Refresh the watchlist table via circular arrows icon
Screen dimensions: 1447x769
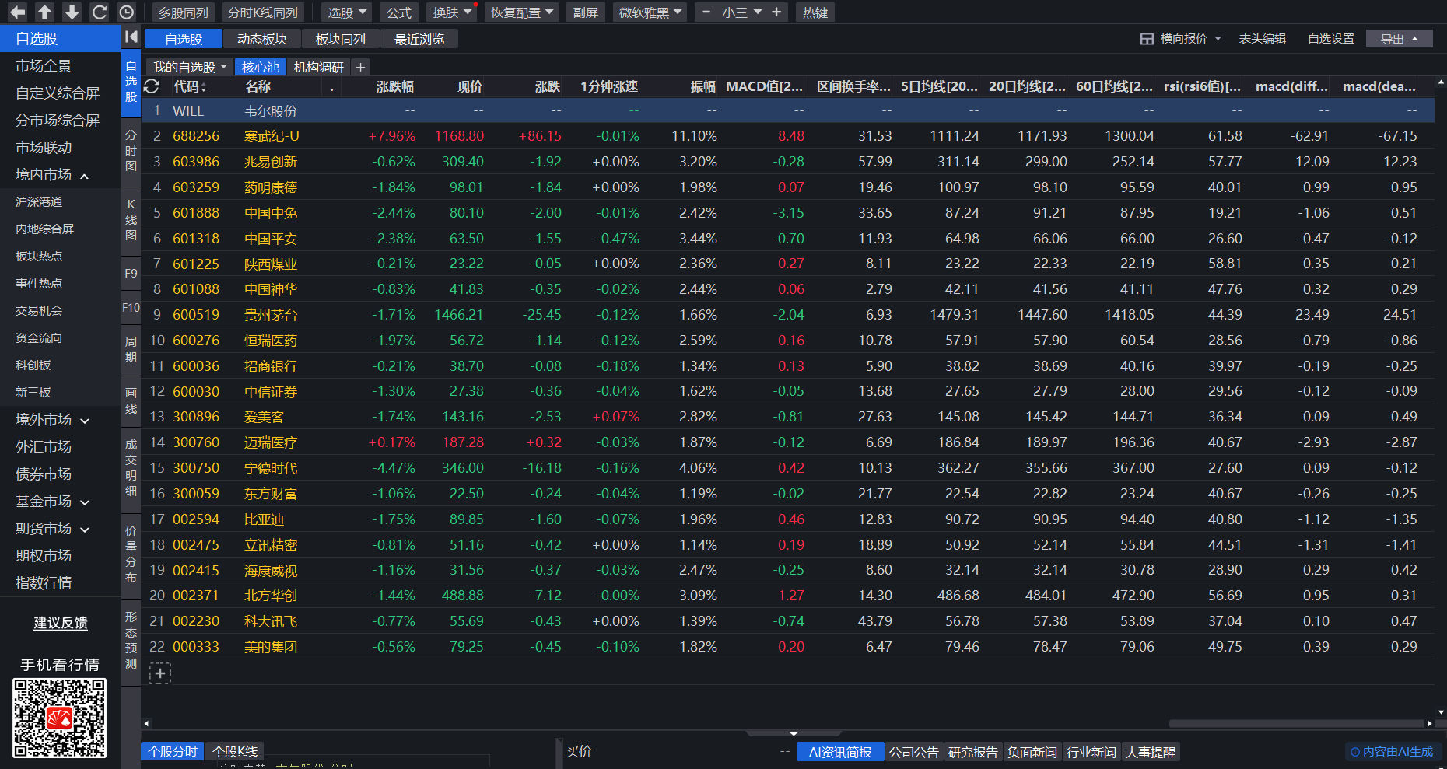tap(152, 86)
